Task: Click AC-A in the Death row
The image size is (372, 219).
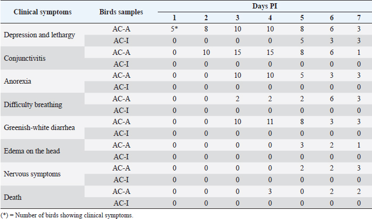Action: (x=122, y=192)
